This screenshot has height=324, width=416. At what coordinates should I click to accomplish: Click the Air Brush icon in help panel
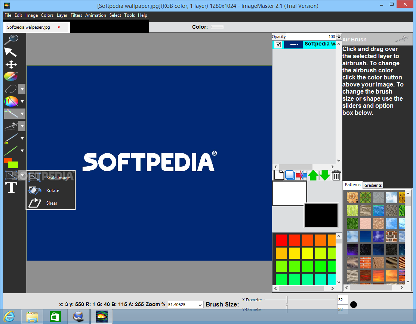tap(402, 39)
